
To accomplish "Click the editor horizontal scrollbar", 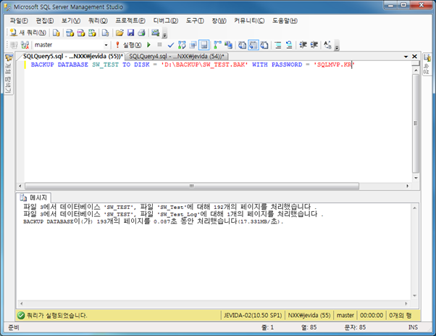I will [x=192, y=186].
